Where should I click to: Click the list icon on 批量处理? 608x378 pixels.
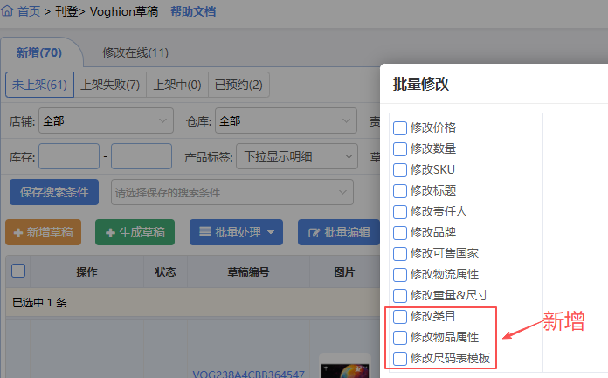[205, 232]
